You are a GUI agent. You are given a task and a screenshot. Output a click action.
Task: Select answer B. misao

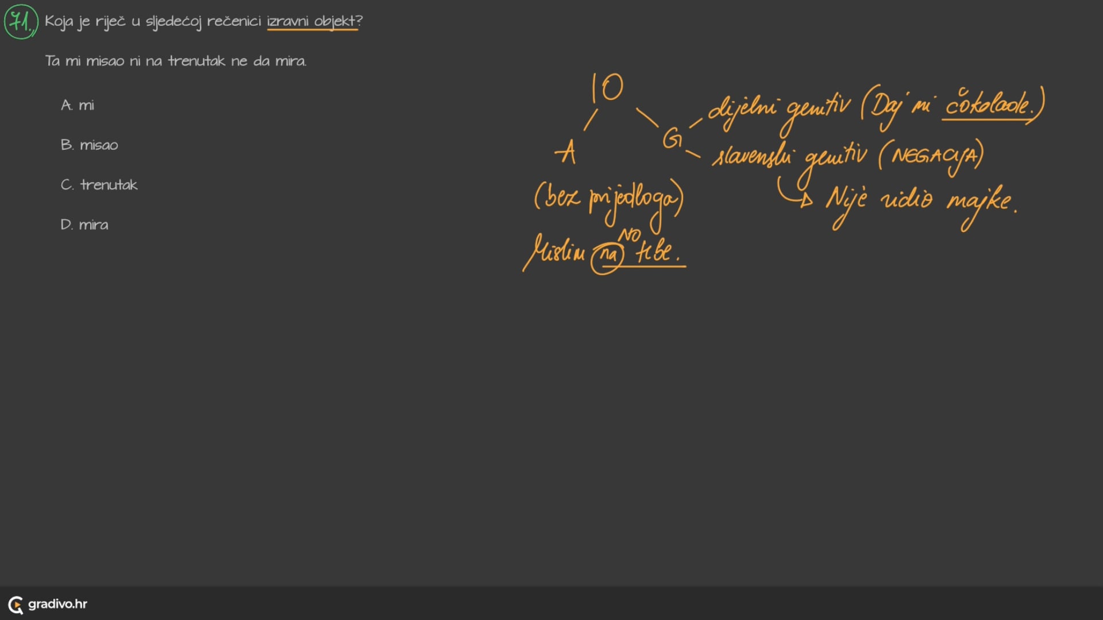coord(90,145)
